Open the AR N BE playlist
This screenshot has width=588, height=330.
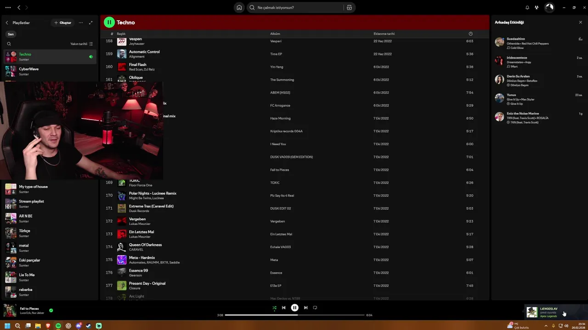tap(50, 218)
